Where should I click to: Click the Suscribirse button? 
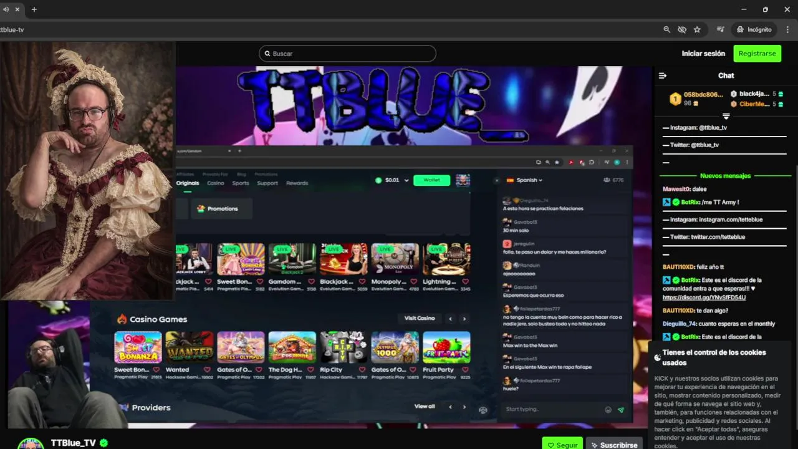pyautogui.click(x=614, y=445)
